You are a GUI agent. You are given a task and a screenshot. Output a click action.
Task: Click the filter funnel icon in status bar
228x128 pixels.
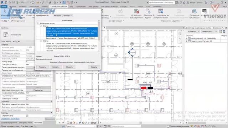pos(213,126)
